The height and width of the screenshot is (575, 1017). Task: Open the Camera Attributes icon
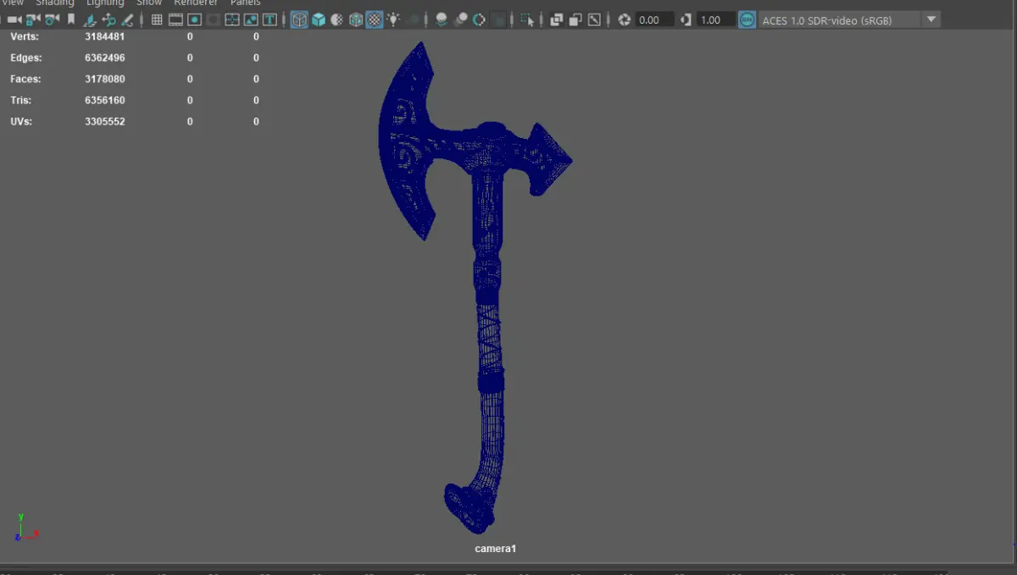[53, 19]
